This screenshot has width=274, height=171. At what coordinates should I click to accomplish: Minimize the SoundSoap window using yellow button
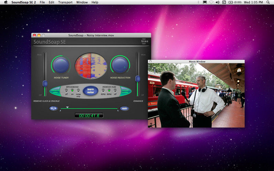point(39,35)
